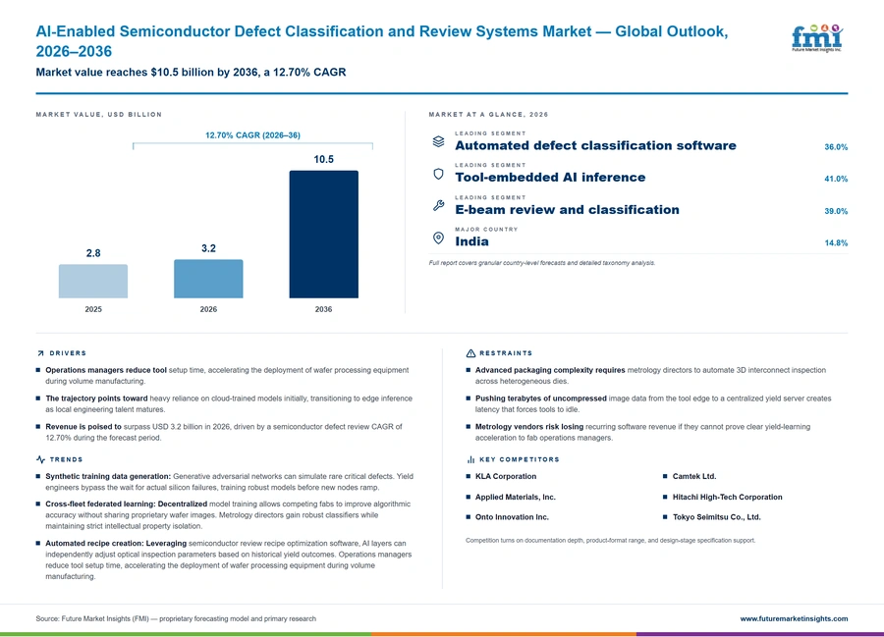Click the DRIVERS section heading
The image size is (884, 637).
68,353
